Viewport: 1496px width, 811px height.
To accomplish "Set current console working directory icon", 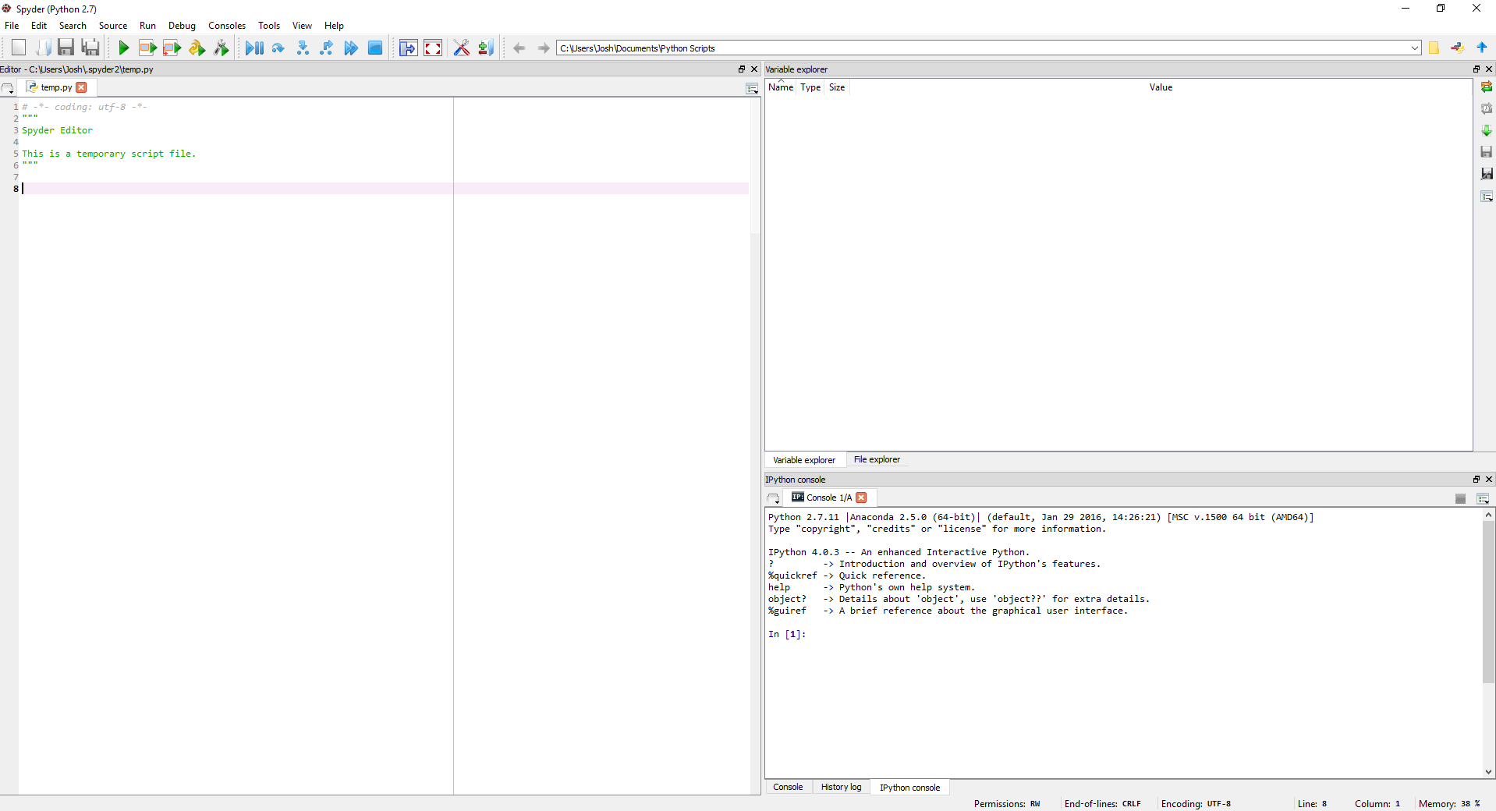I will pos(1457,48).
